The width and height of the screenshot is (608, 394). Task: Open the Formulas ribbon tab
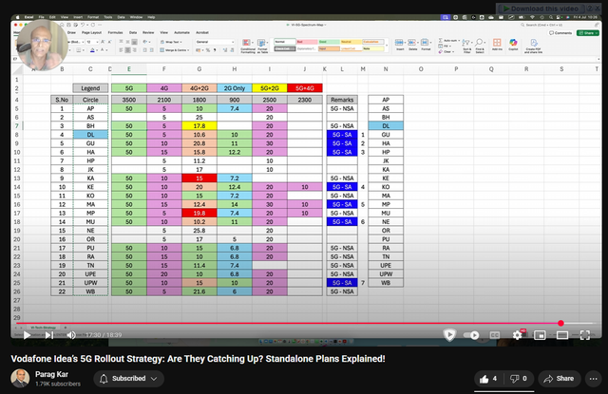coord(115,32)
